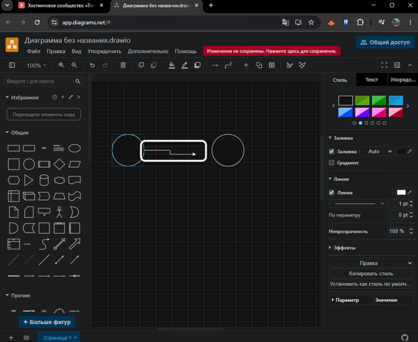Activate the Freehand drawing tool

pyautogui.click(x=289, y=65)
